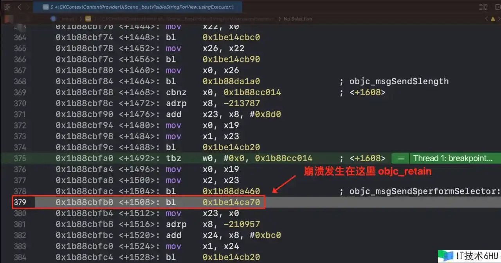Viewport: 501px width, 263px height.
Task: Jump to the previous issue arrow
Action: tap(487, 19)
